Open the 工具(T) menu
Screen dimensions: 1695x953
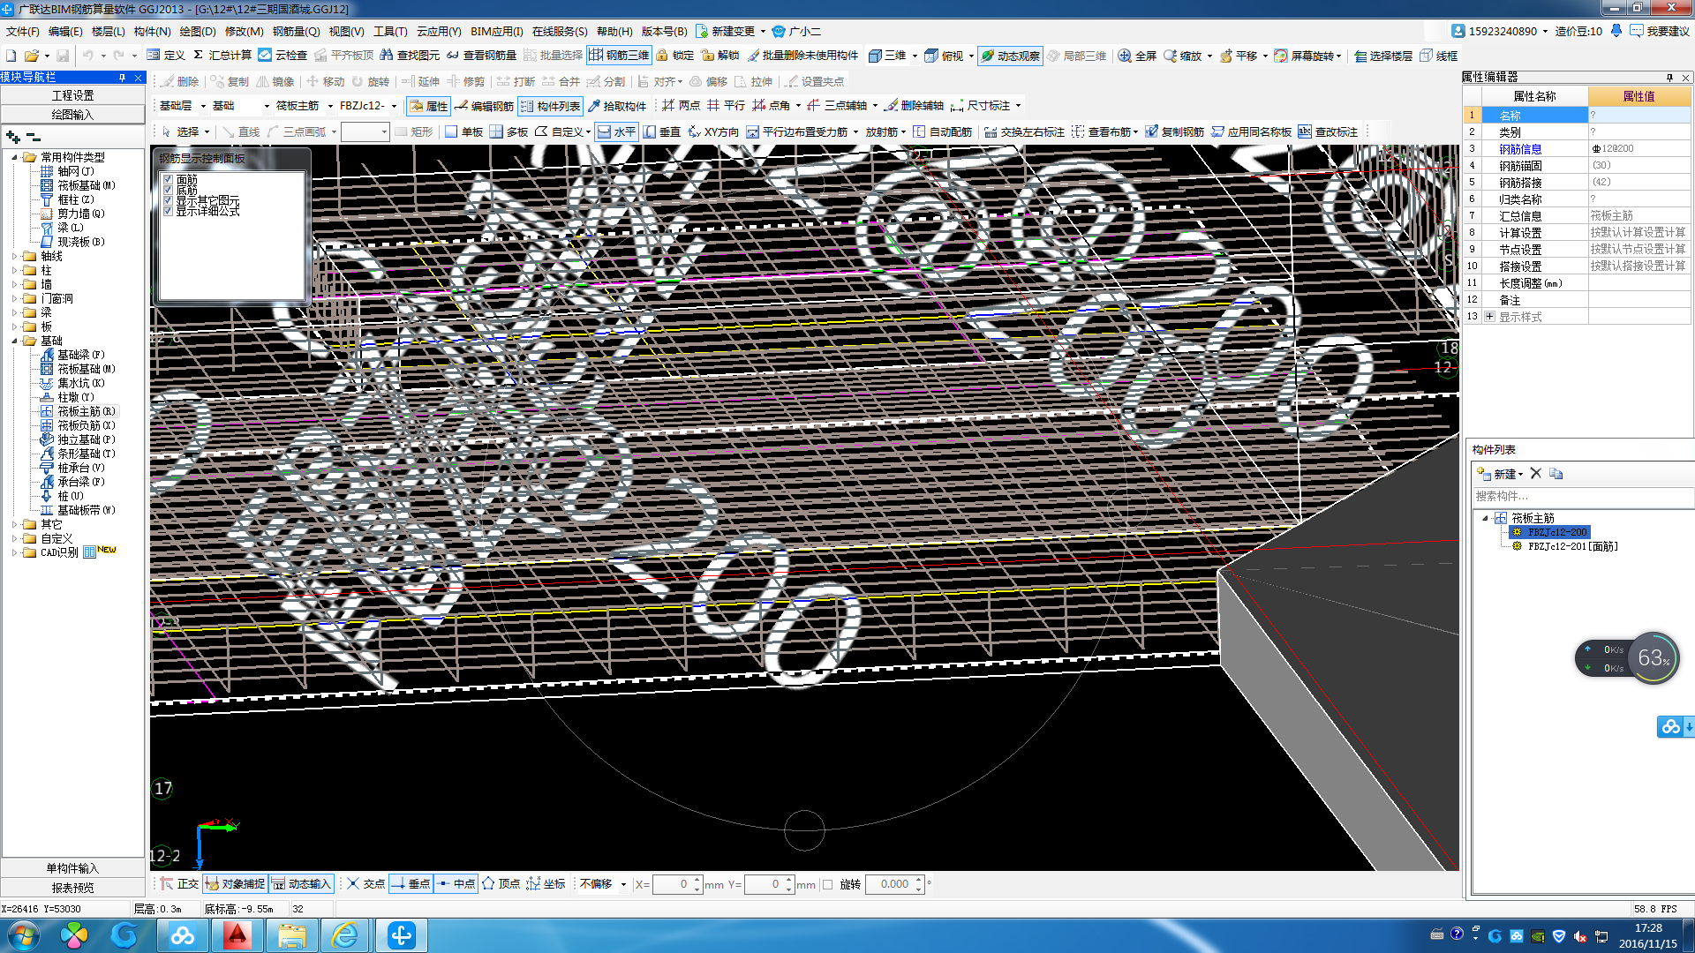coord(390,31)
